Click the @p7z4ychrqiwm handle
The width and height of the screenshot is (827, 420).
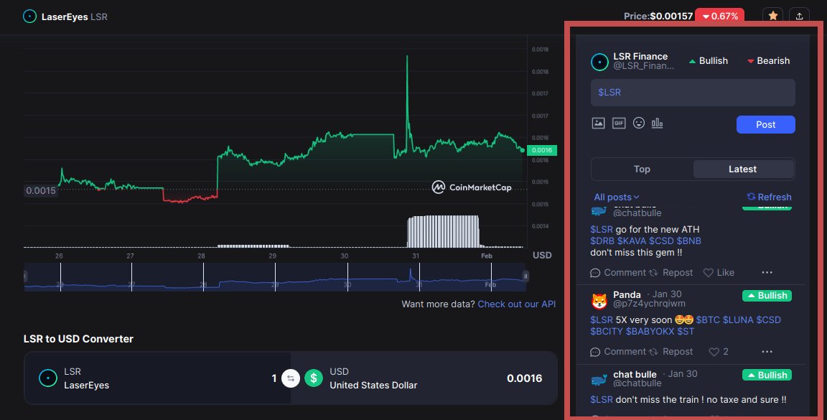tap(649, 304)
